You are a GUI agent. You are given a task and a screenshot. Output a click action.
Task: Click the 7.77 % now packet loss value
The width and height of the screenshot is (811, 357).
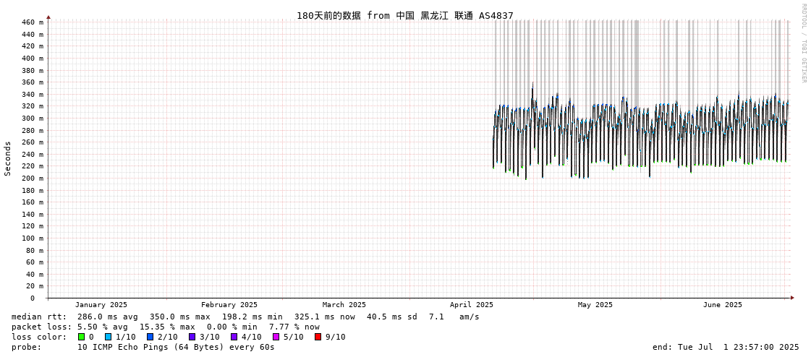[x=294, y=327]
